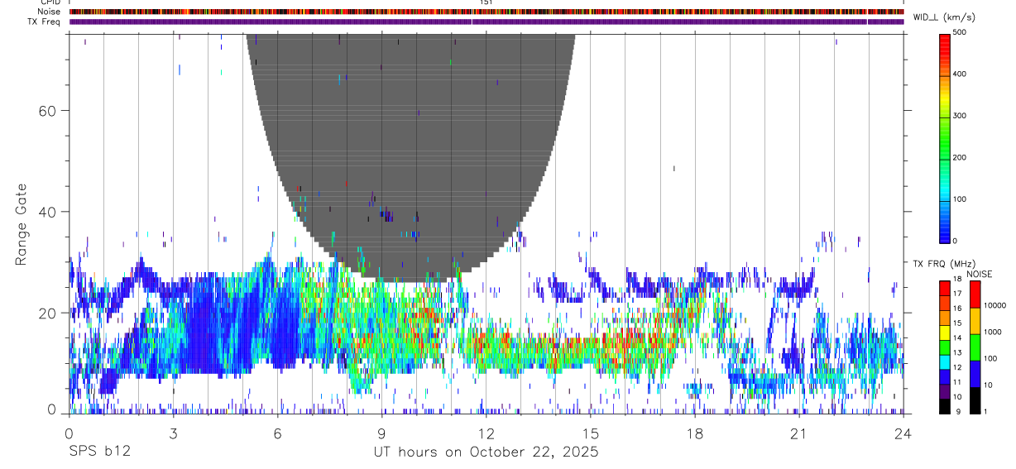1016x469 pixels.
Task: Click the 'Range Gate' y-axis title
Action: point(22,225)
